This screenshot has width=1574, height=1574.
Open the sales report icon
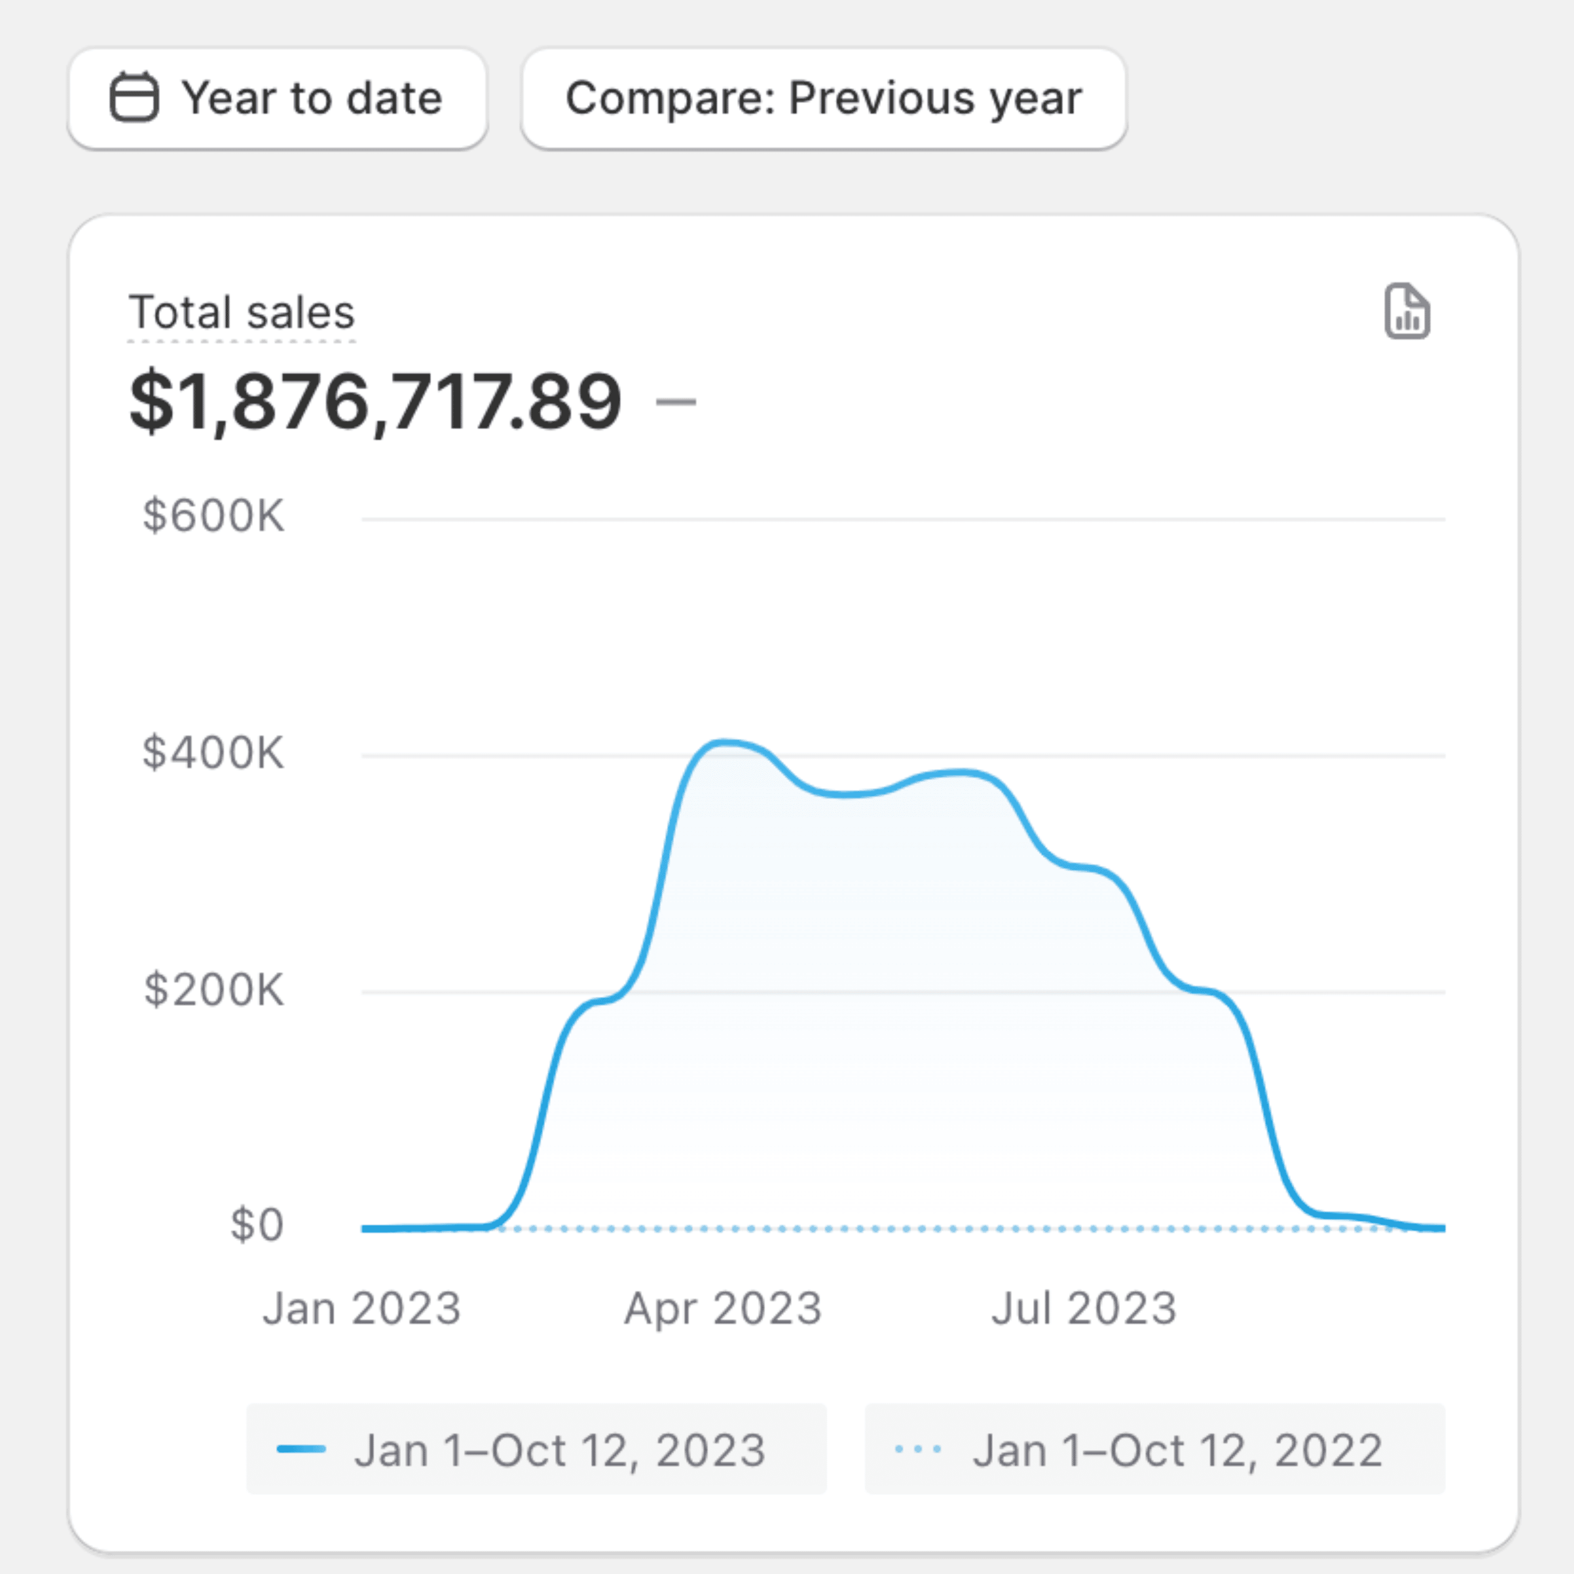coord(1407,311)
